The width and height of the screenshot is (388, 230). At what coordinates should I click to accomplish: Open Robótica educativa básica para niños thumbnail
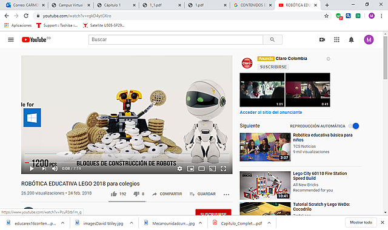tap(265, 147)
